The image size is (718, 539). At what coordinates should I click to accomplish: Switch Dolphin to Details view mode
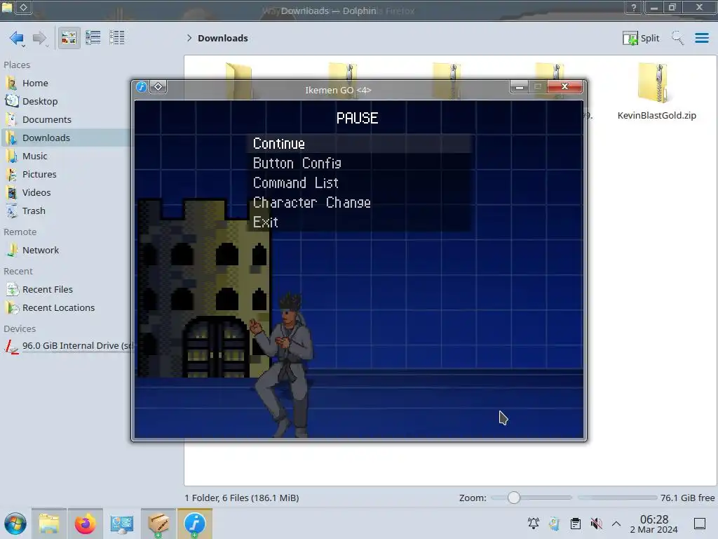point(117,38)
